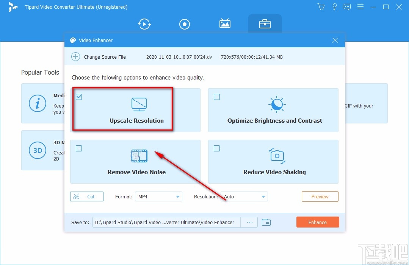
Task: Click the Preview button
Action: [x=320, y=196]
